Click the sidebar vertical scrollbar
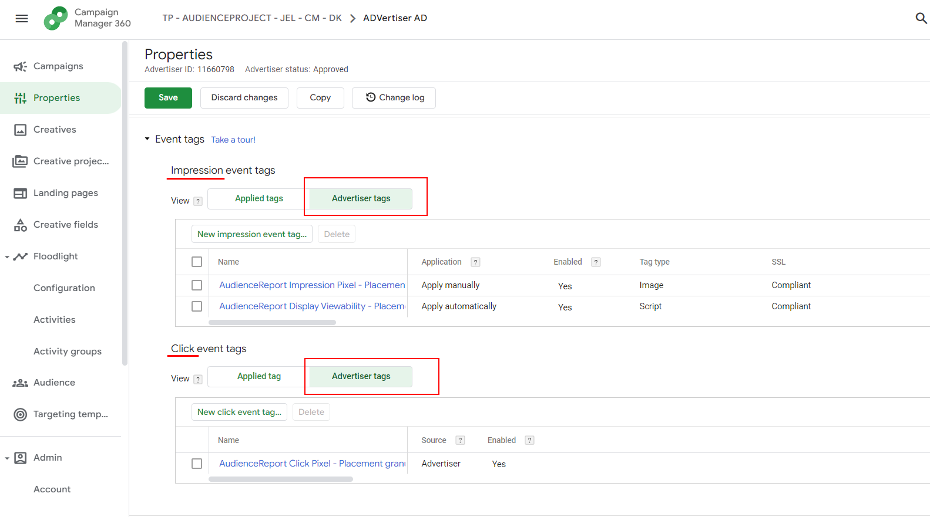 [x=125, y=203]
